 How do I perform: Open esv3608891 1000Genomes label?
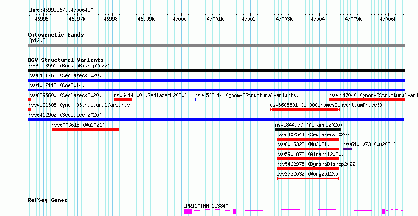point(326,105)
